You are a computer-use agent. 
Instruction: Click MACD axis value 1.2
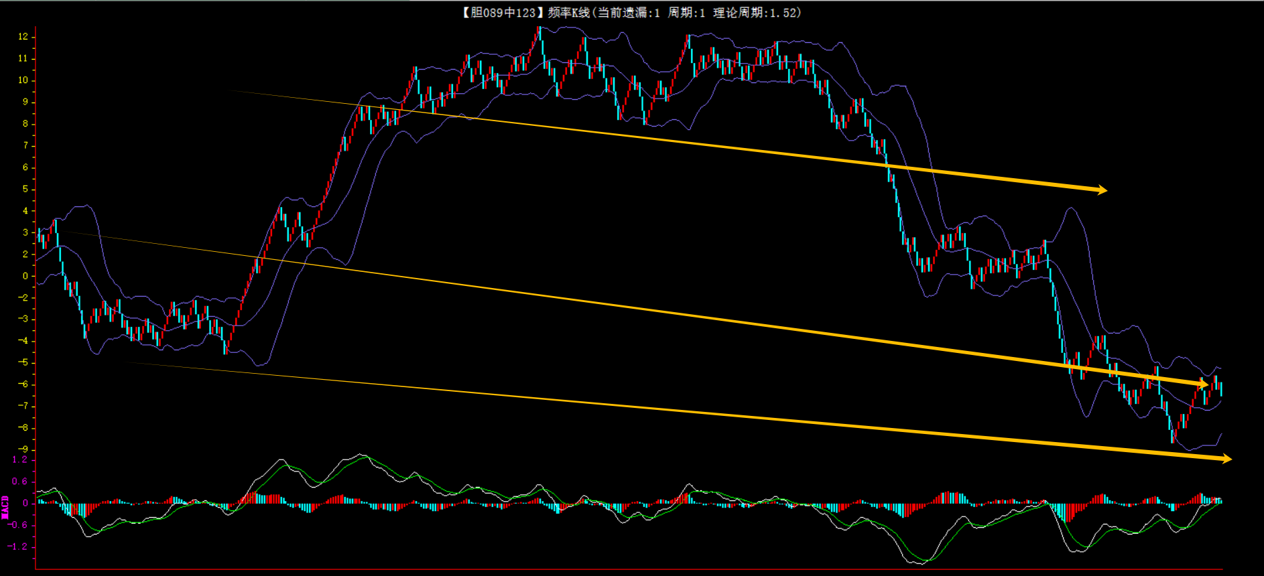19,459
